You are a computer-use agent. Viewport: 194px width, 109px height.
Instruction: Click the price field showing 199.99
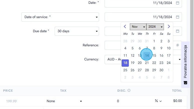[12, 101]
